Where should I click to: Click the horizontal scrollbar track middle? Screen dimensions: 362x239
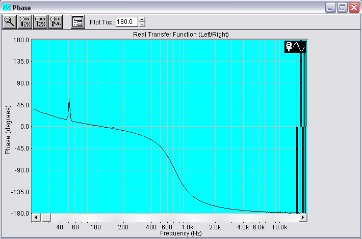pos(173,218)
